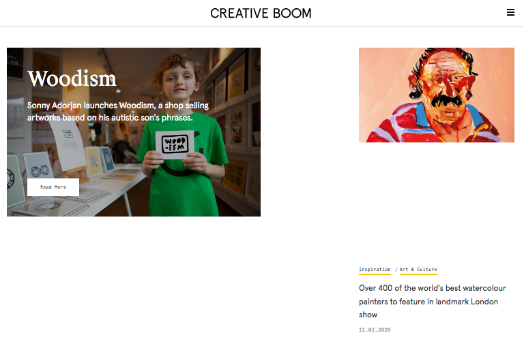Click the Creative Boom logo
524x350 pixels.
261,14
